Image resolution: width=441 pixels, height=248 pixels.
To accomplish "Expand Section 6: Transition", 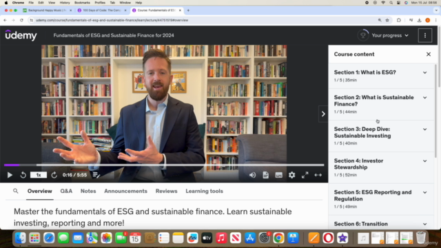I will click(381, 224).
